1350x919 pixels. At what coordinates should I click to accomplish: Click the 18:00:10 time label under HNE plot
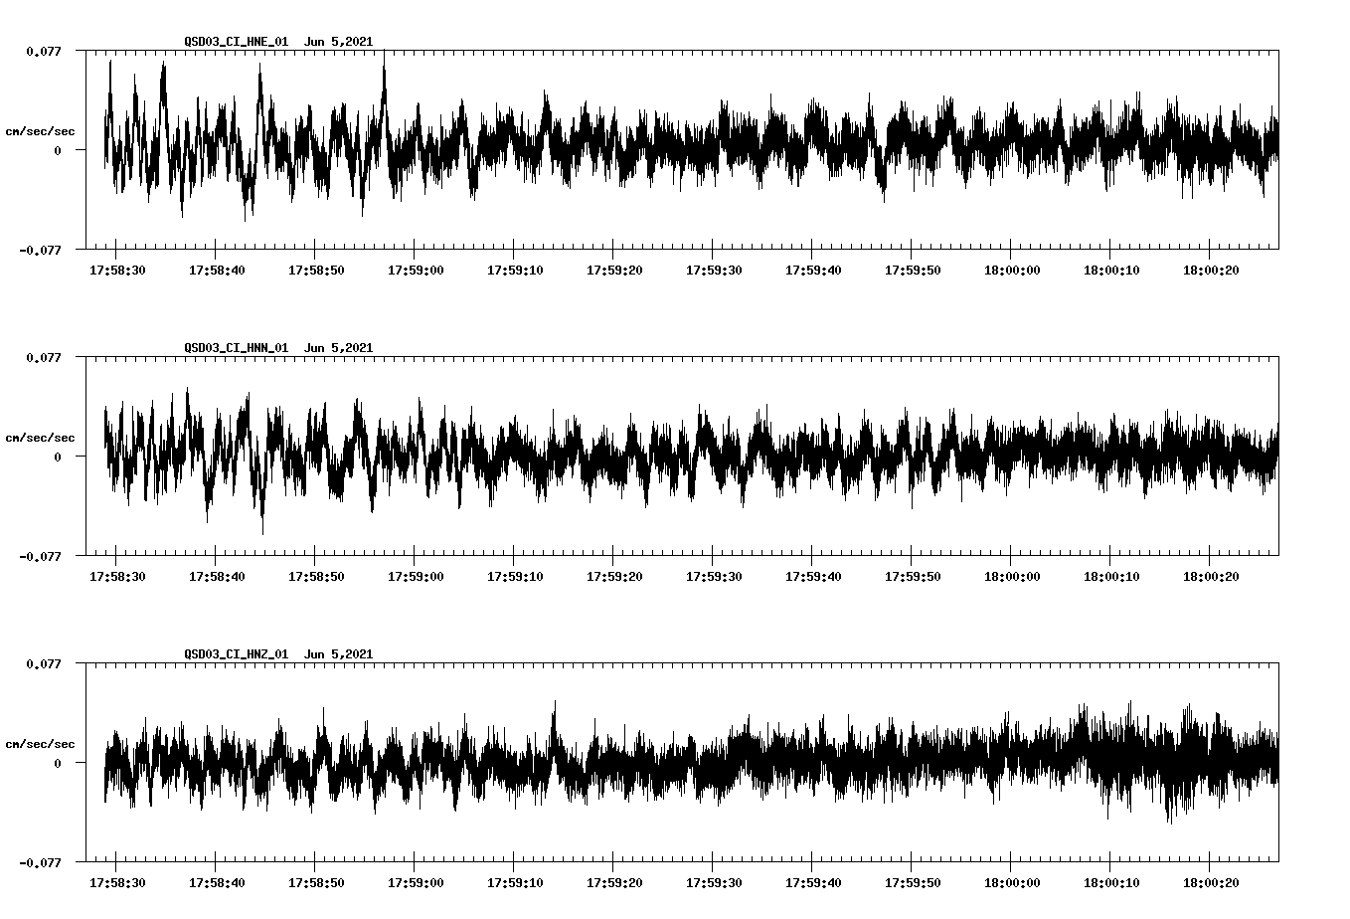pos(1111,271)
